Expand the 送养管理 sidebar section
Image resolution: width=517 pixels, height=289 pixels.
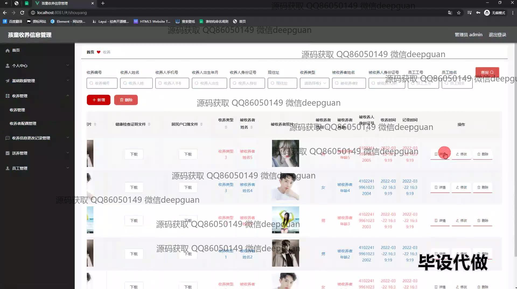[x=37, y=153]
